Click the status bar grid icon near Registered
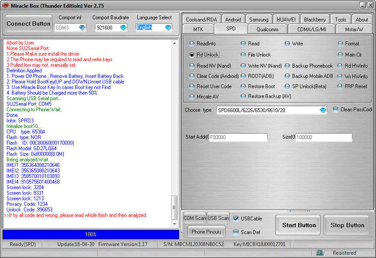 click(x=320, y=252)
